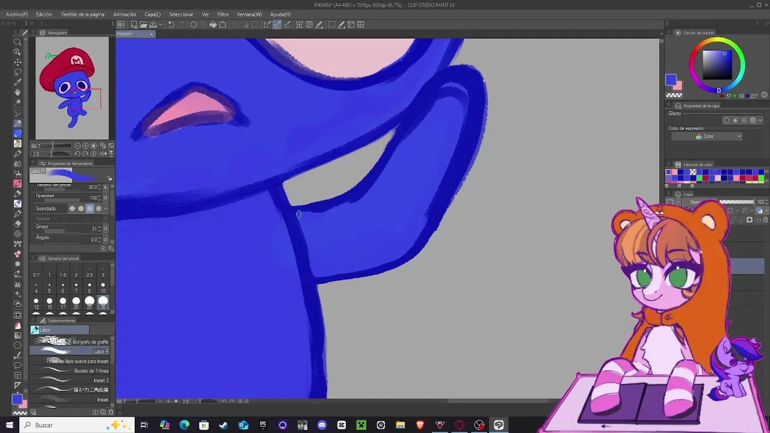Image resolution: width=770 pixels, height=433 pixels.
Task: Select the strongest Suavizado anti-aliasing option
Action: 99,209
